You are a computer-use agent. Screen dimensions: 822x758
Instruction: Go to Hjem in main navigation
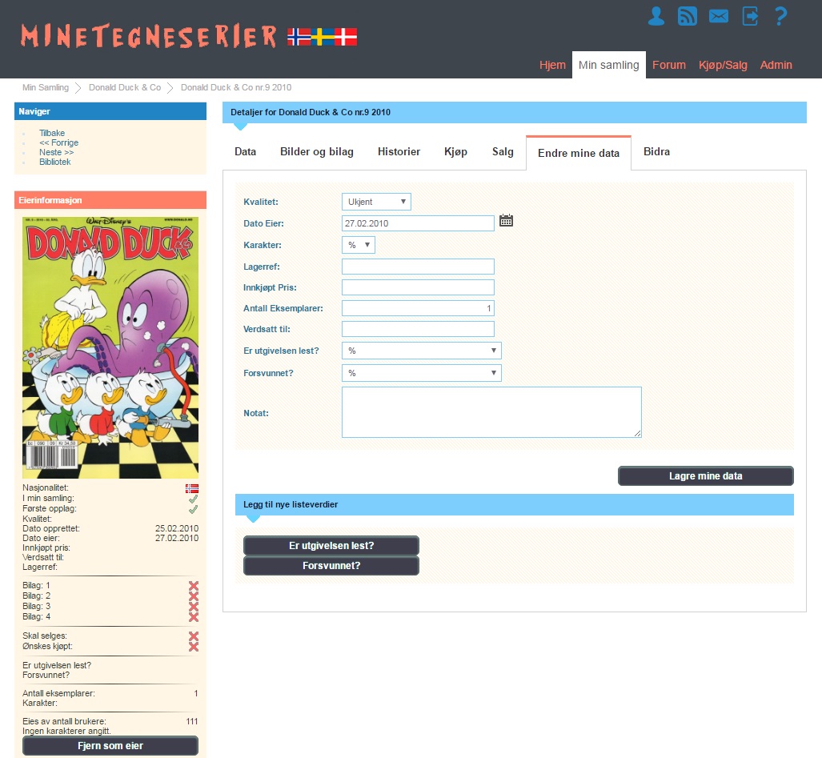[x=552, y=65]
